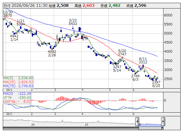Click the 2500 price axis label
Image resolution: width=184 pixels, height=133 pixels.
pyautogui.click(x=168, y=79)
